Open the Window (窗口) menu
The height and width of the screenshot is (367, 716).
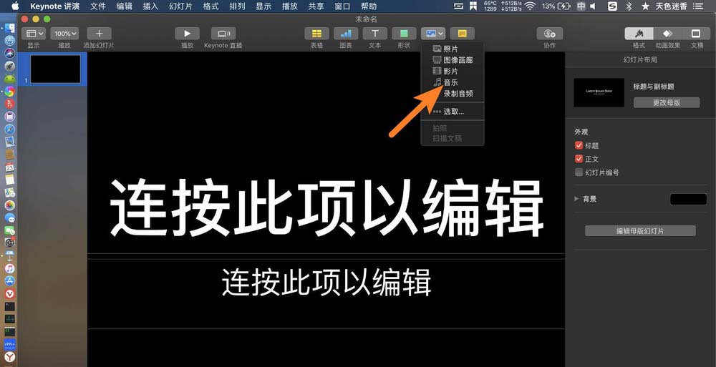[342, 6]
